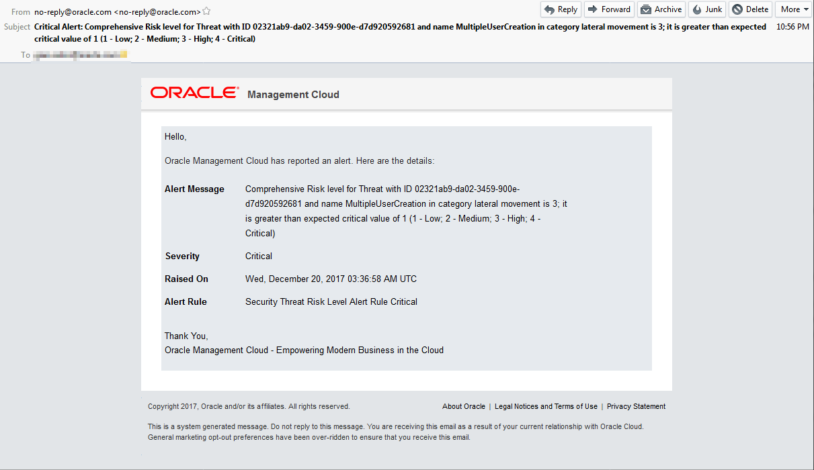This screenshot has height=470, width=814.
Task: Open the More actions dropdown
Action: [794, 9]
